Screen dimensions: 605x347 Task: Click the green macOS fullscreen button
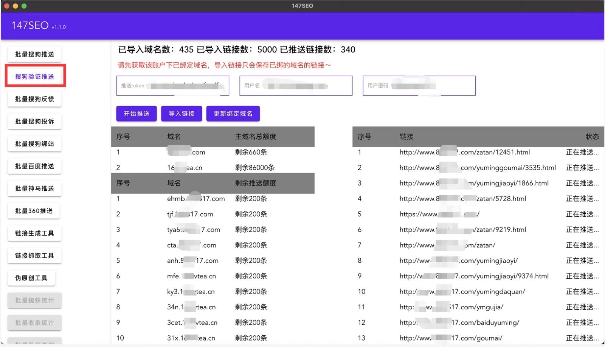(x=24, y=6)
